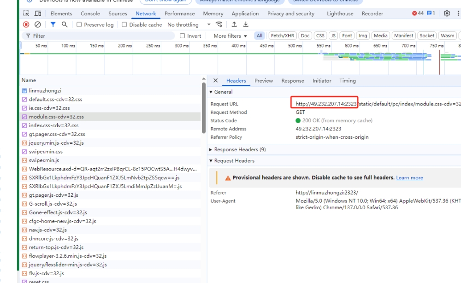Click the Name column header
The width and height of the screenshot is (461, 283).
coord(111,80)
